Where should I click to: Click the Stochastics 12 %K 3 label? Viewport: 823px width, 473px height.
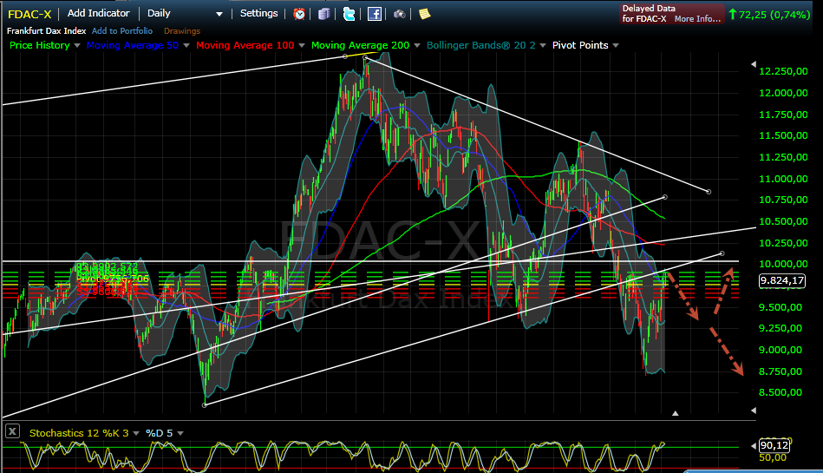79,433
